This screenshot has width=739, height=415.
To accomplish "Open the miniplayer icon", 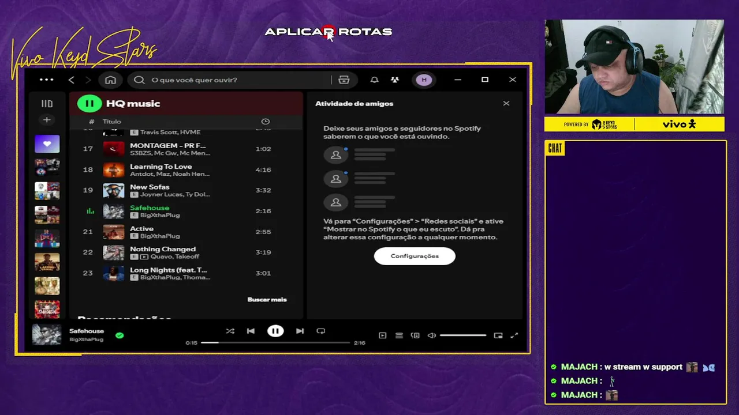I will point(498,335).
